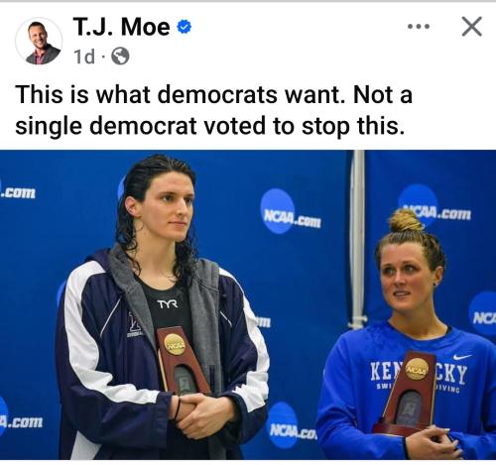Image resolution: width=496 pixels, height=465 pixels.
Task: Open the three-dot post options menu
Action: pyautogui.click(x=419, y=27)
